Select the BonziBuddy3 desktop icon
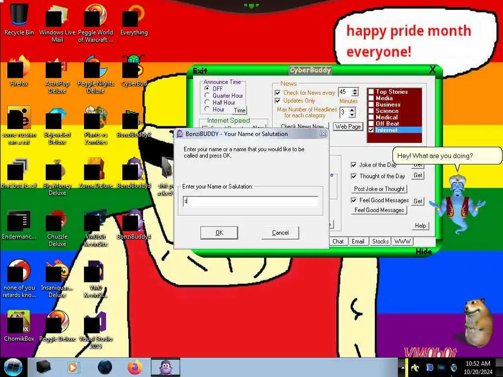This screenshot has width=503, height=377. pos(134,172)
